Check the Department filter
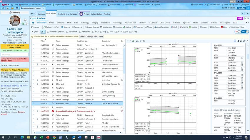 (x=67, y=32)
